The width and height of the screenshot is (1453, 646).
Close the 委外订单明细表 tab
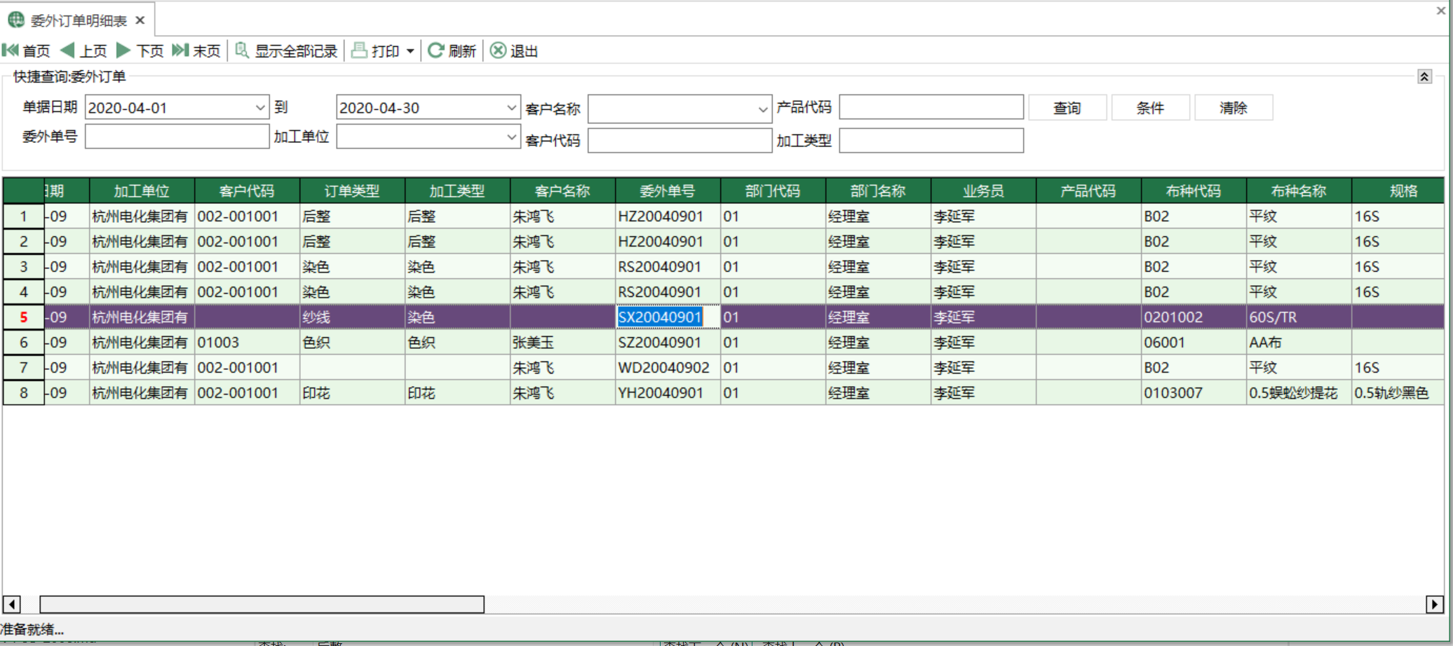(140, 20)
